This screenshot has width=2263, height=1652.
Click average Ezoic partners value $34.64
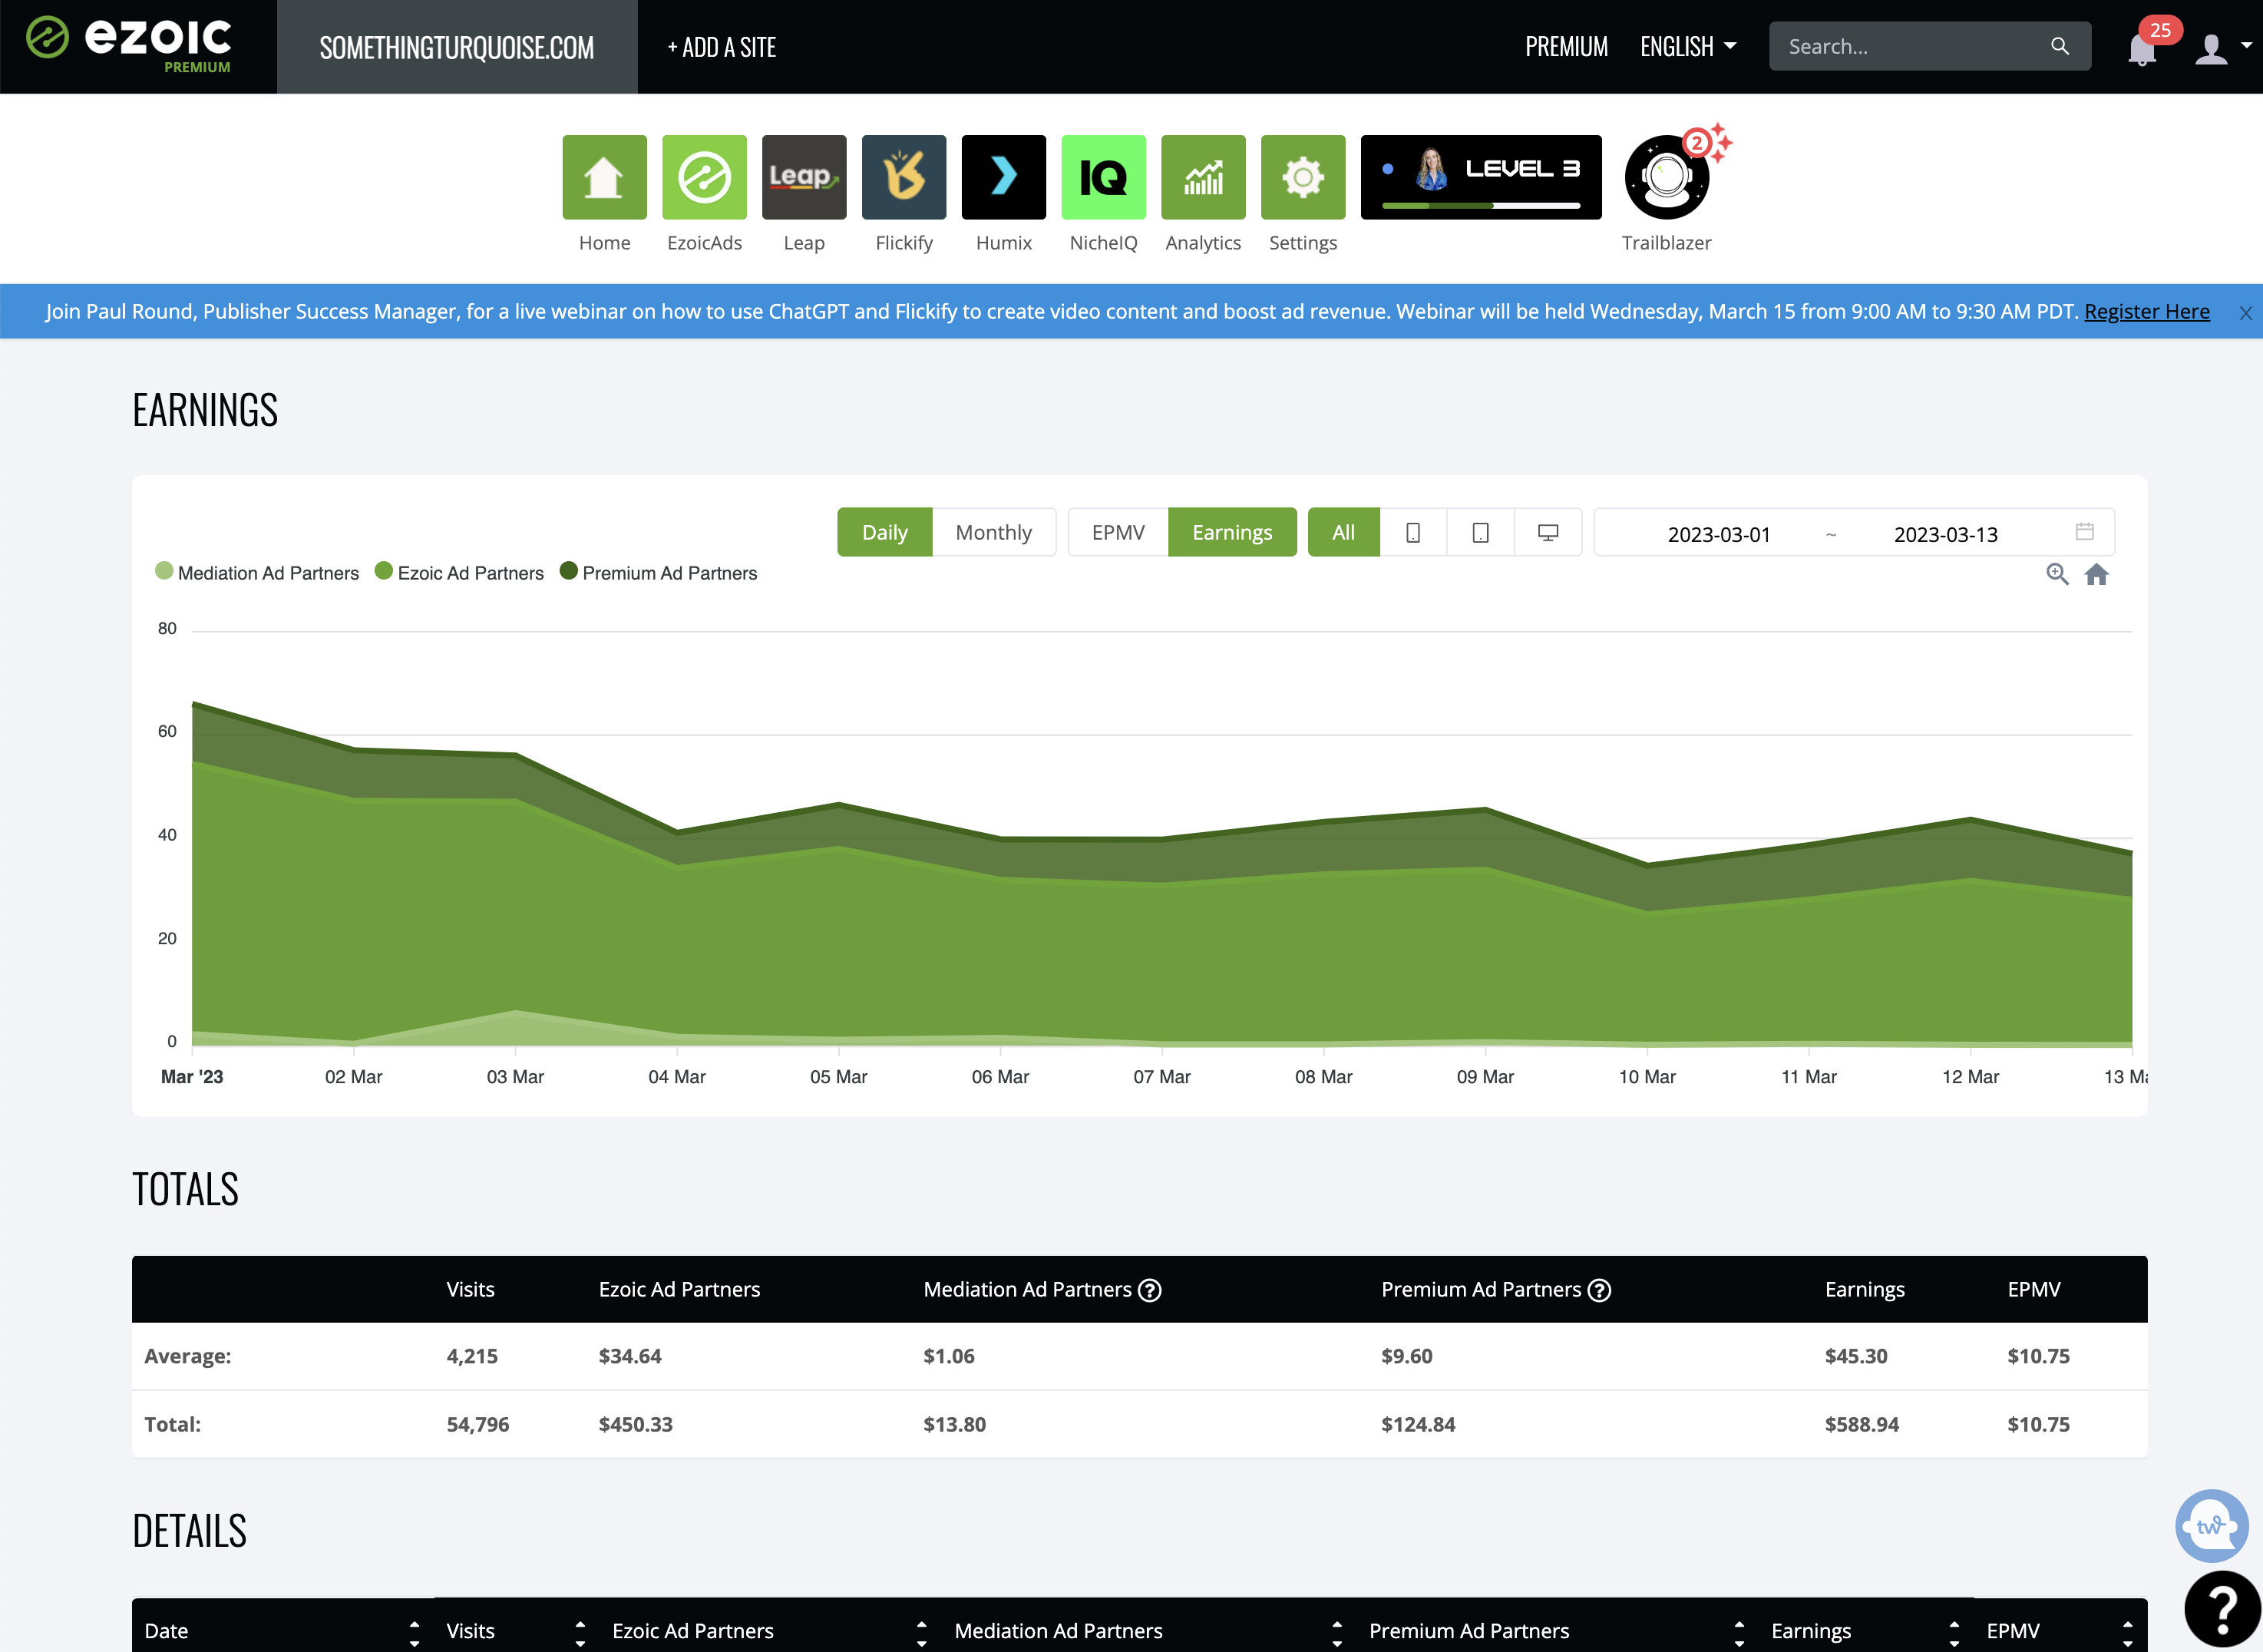click(x=630, y=1356)
